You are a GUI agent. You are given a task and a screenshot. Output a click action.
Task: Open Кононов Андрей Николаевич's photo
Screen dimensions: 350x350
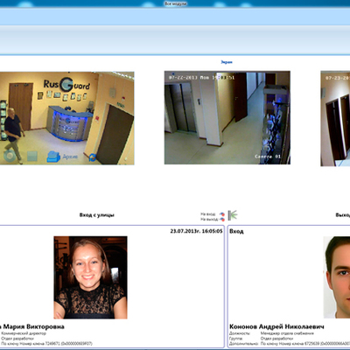click(337, 277)
